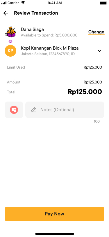Tap the Limit Used Rp125.000 value
The image size is (109, 237).
93,67
